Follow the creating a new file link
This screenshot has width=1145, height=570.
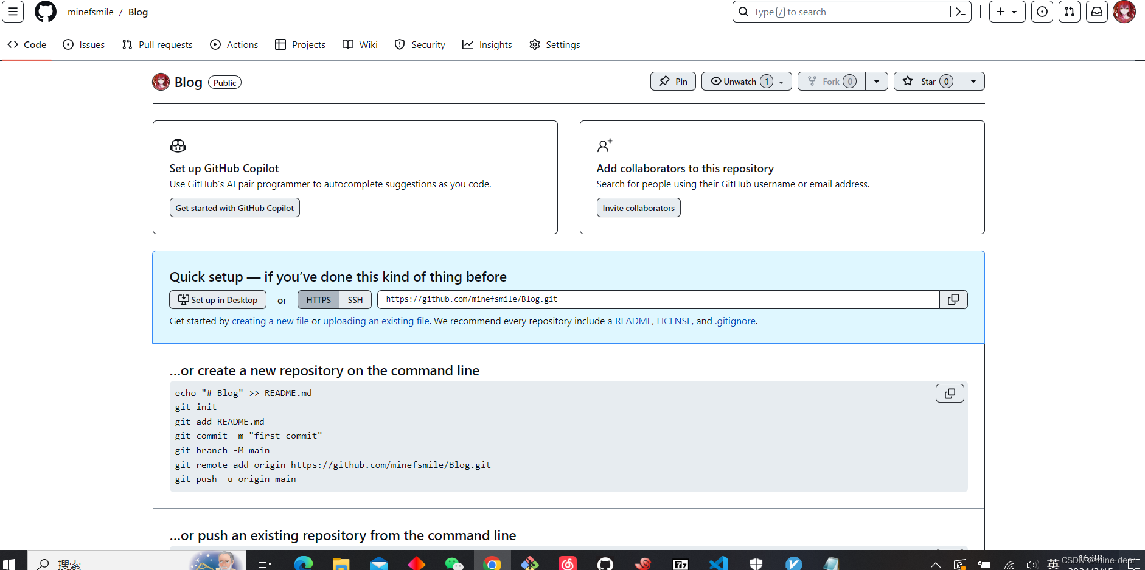pyautogui.click(x=270, y=321)
